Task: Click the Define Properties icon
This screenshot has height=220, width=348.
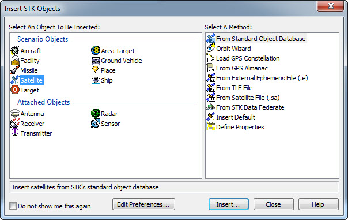Action: coord(211,126)
